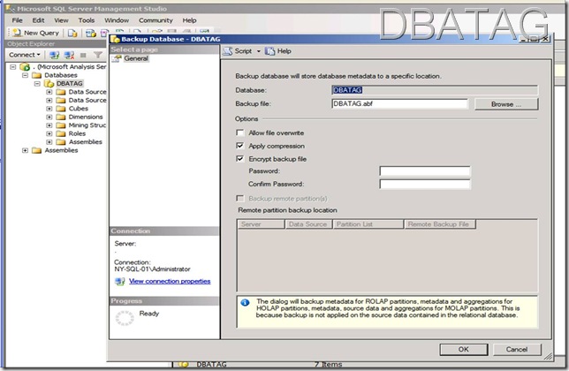Click the Backup file text field
Screen dimensions: 569x371
[x=399, y=103]
